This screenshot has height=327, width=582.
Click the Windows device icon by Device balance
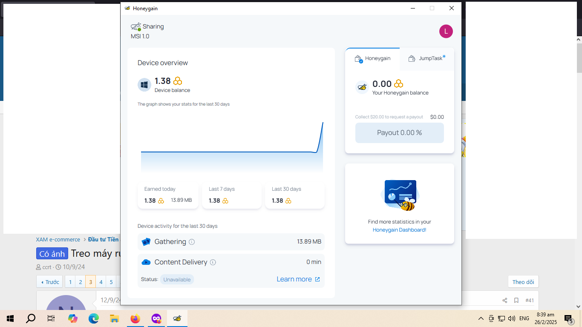pyautogui.click(x=144, y=85)
